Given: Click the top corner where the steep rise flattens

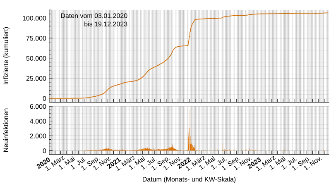Looking at the screenshot, I should [195, 19].
